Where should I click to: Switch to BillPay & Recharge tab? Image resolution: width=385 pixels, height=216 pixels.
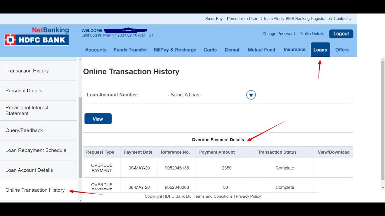[x=175, y=50]
